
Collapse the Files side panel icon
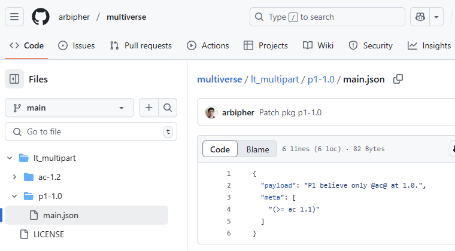(15, 79)
